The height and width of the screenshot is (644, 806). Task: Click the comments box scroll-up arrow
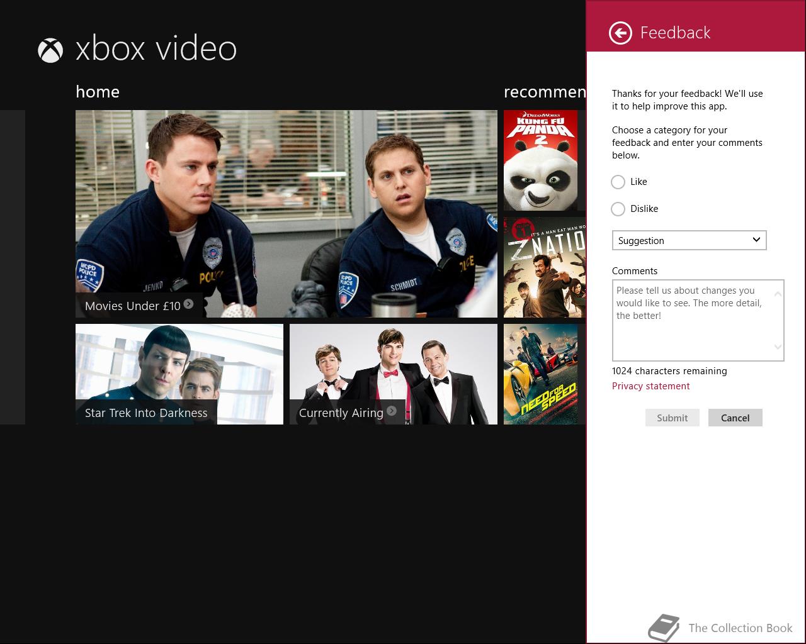(778, 294)
